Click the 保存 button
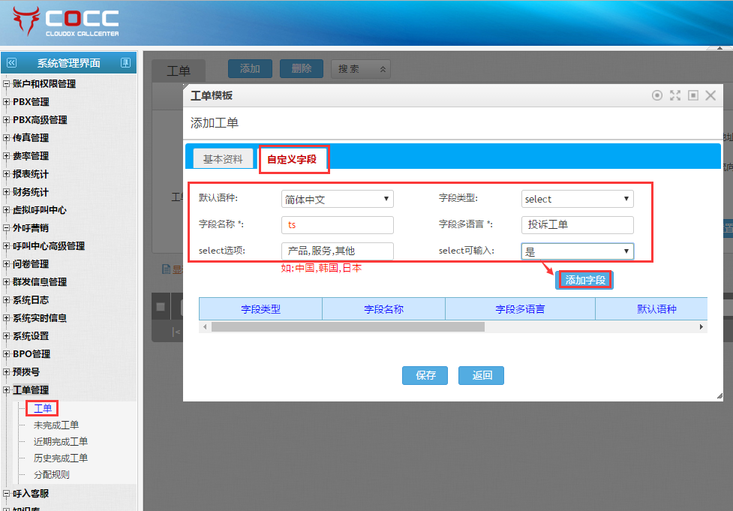 [x=425, y=375]
